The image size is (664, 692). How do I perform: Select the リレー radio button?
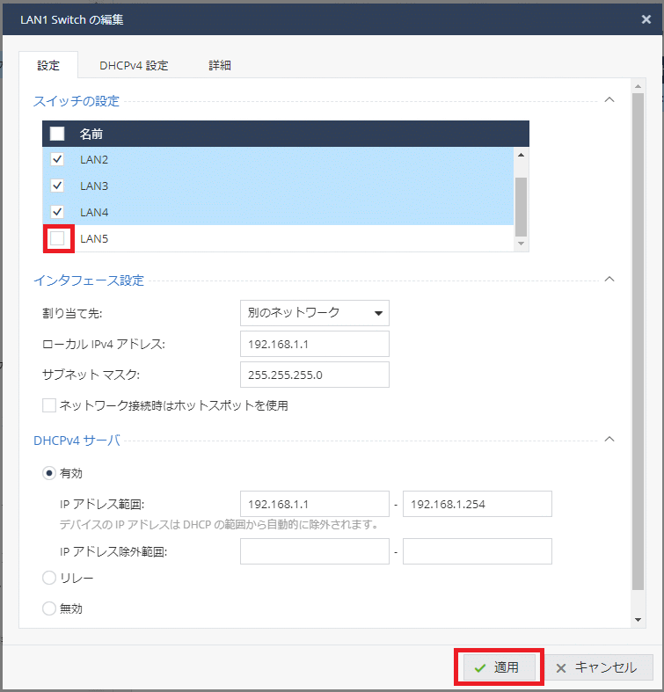49,578
